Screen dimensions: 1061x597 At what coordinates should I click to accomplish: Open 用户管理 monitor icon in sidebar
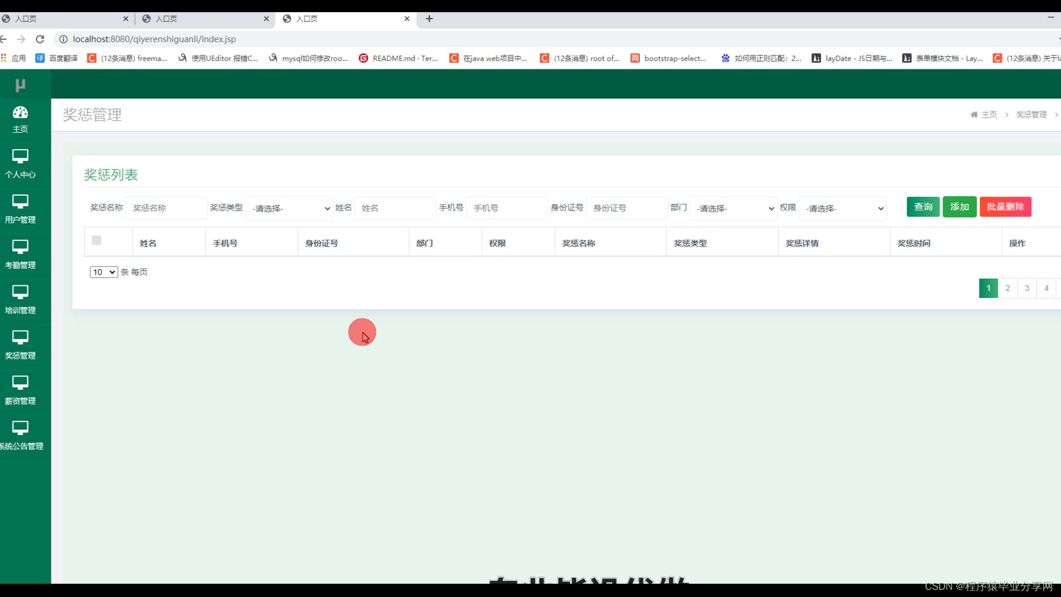(20, 202)
